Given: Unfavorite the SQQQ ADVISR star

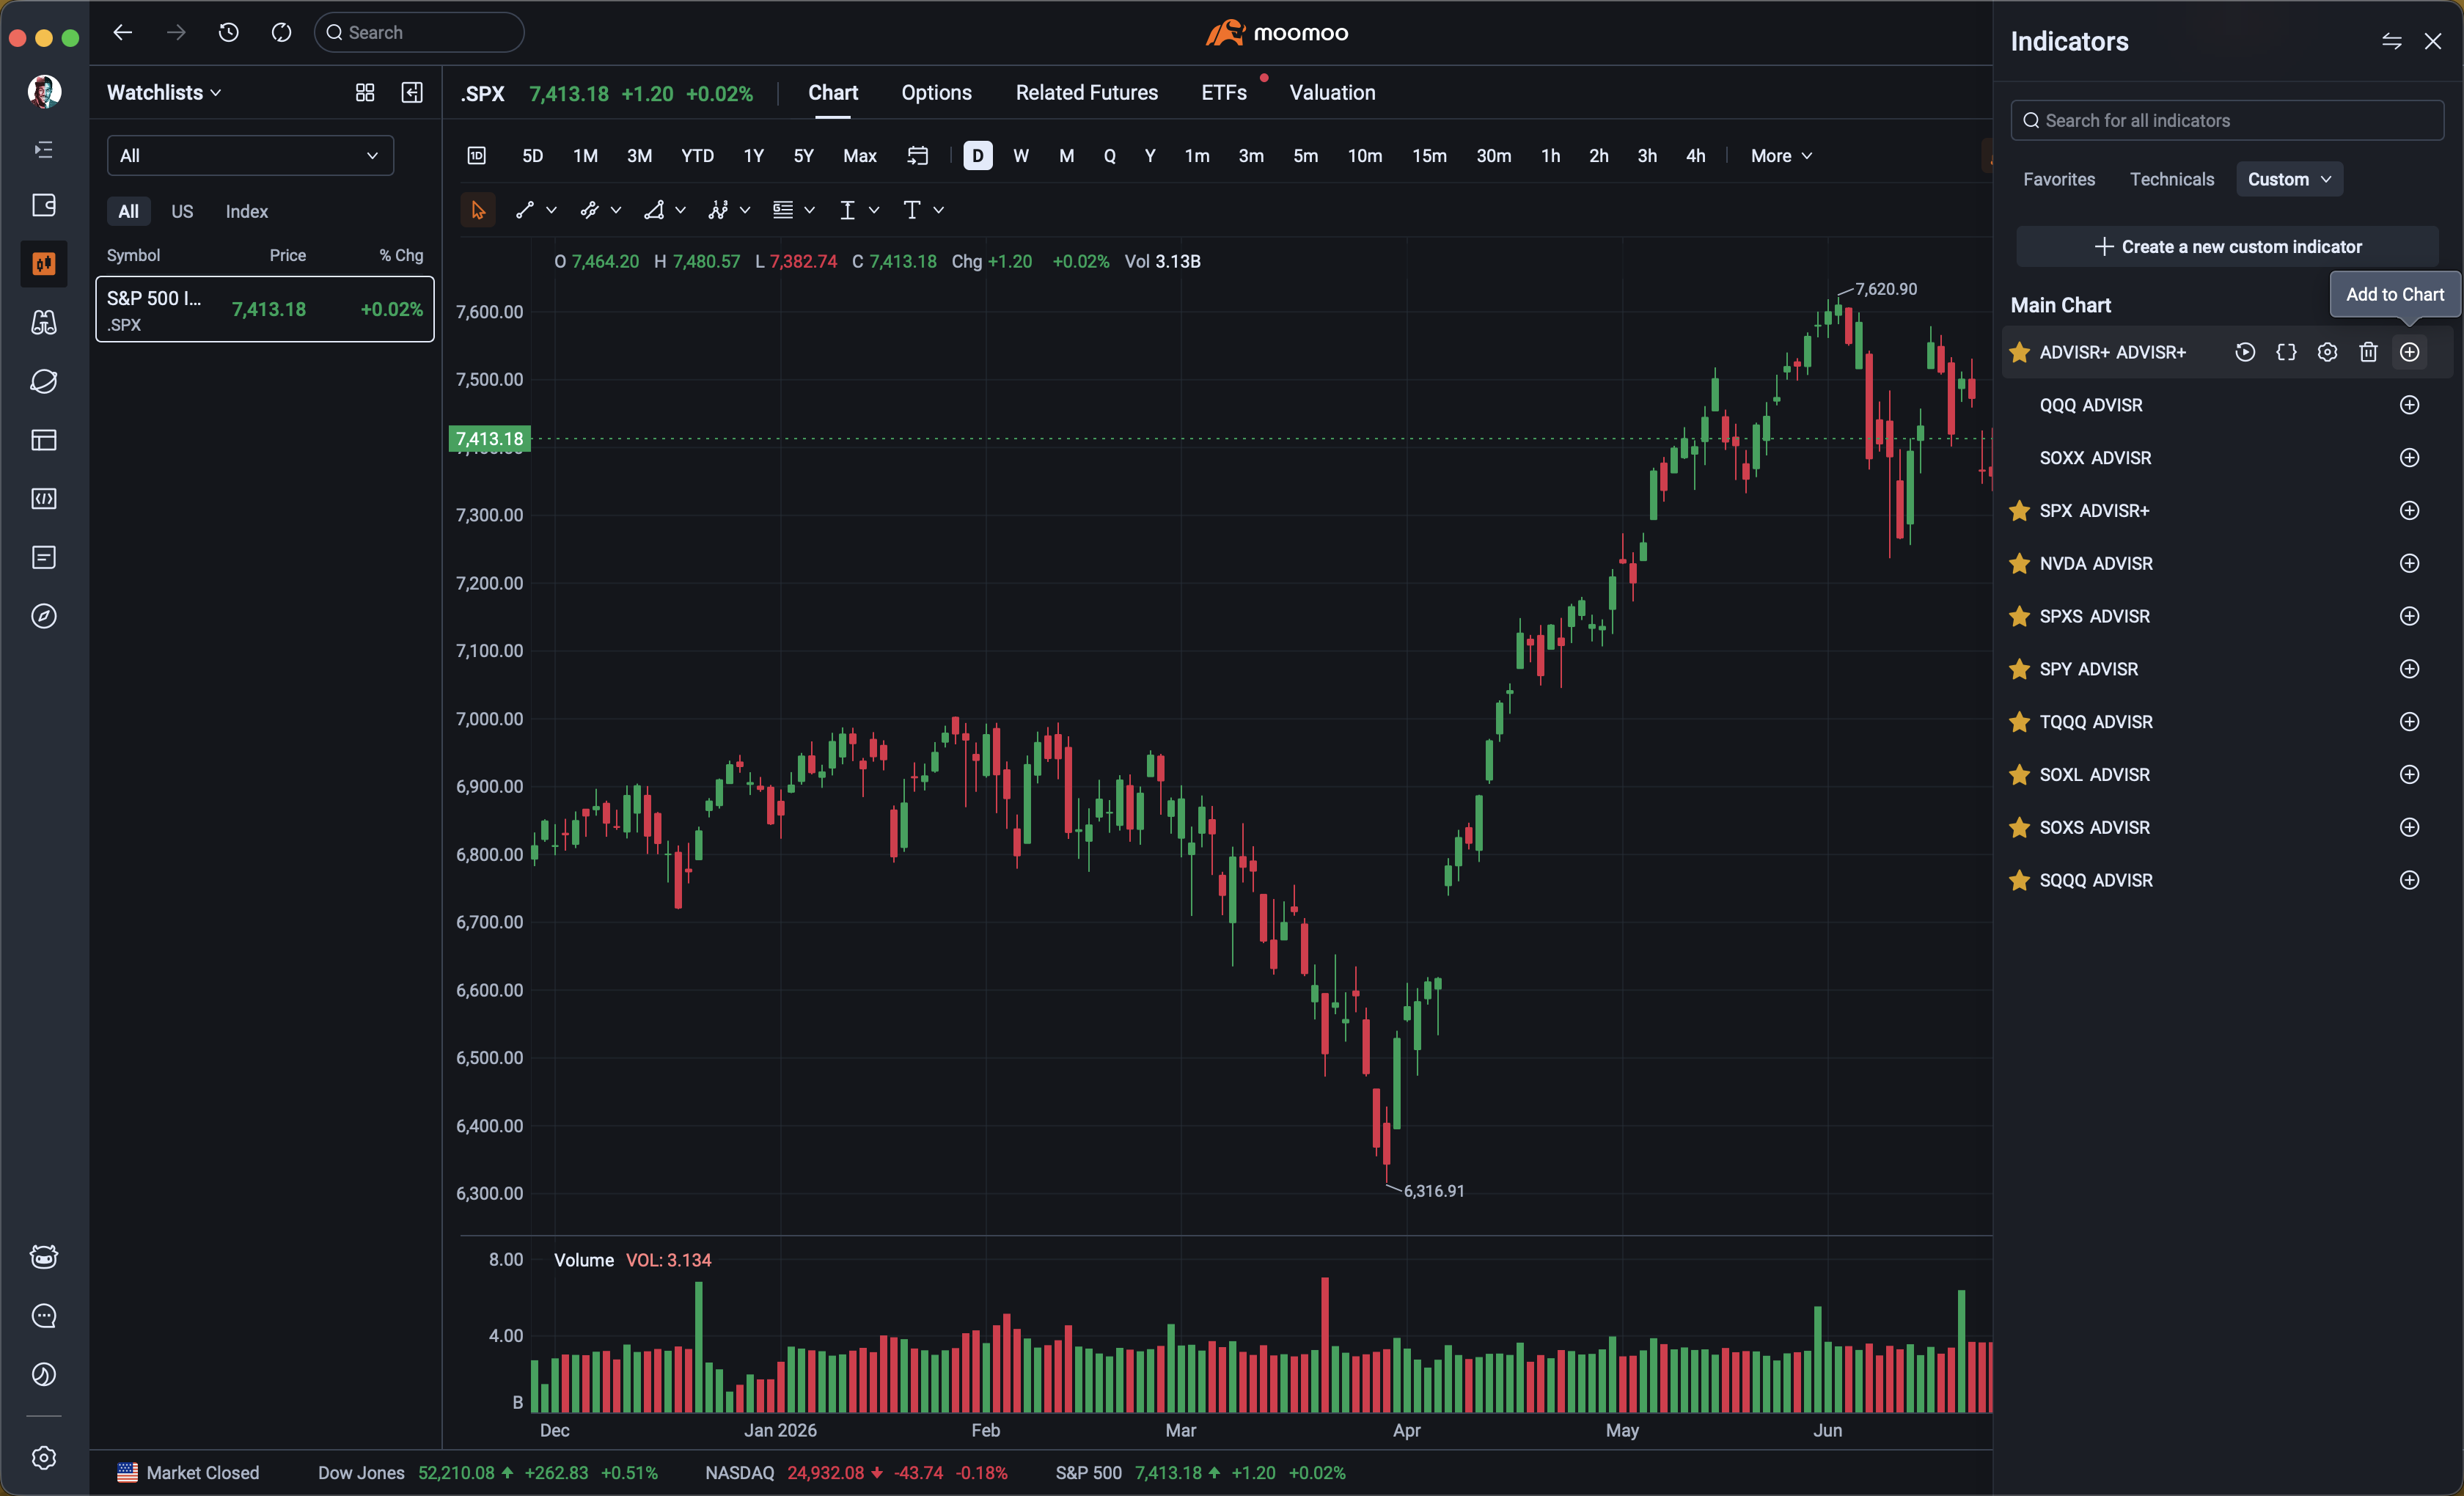Looking at the screenshot, I should point(2020,880).
